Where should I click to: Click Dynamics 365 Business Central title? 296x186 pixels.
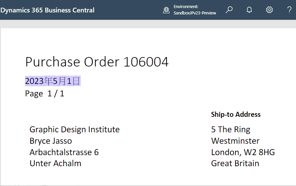(x=47, y=10)
